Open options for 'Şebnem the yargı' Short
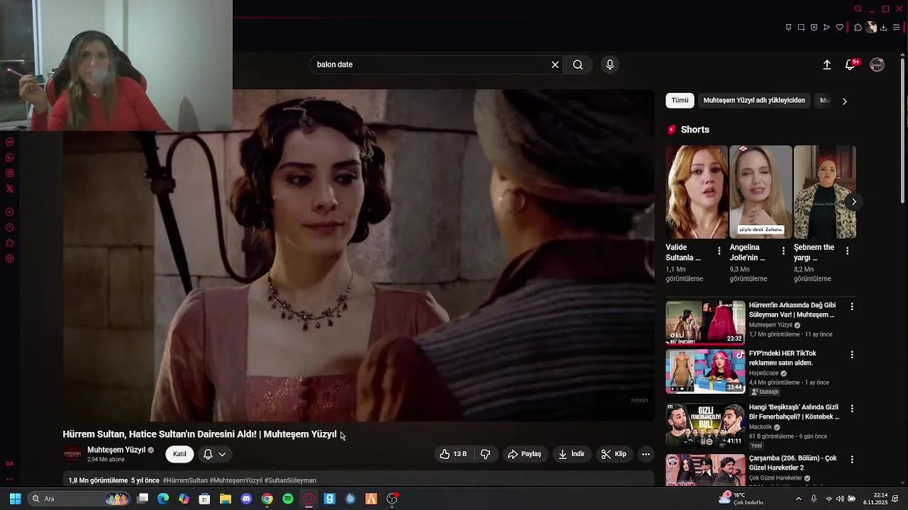The width and height of the screenshot is (908, 510). 847,251
